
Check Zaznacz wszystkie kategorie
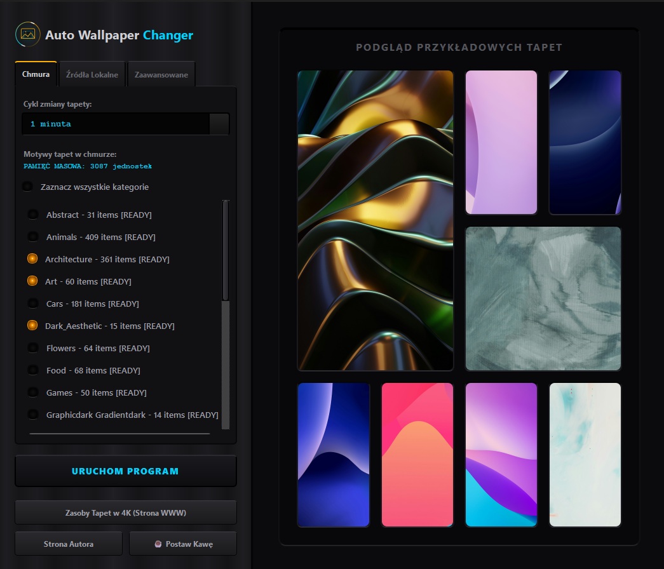[27, 186]
